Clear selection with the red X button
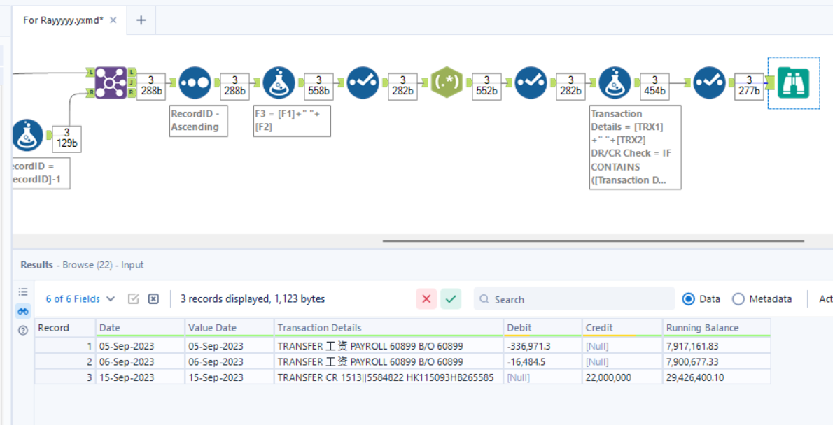Screen dimensions: 833x425 coord(426,298)
